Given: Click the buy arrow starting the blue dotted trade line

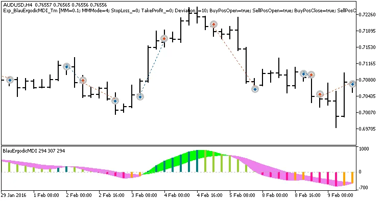Looking at the screenshot, I should coord(140,97).
